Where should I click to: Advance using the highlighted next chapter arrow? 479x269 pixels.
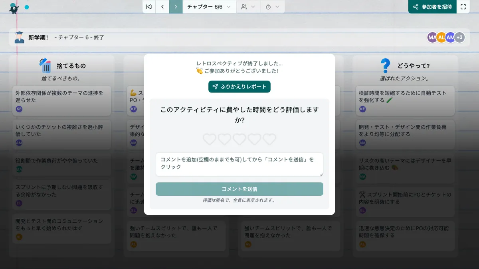(176, 6)
